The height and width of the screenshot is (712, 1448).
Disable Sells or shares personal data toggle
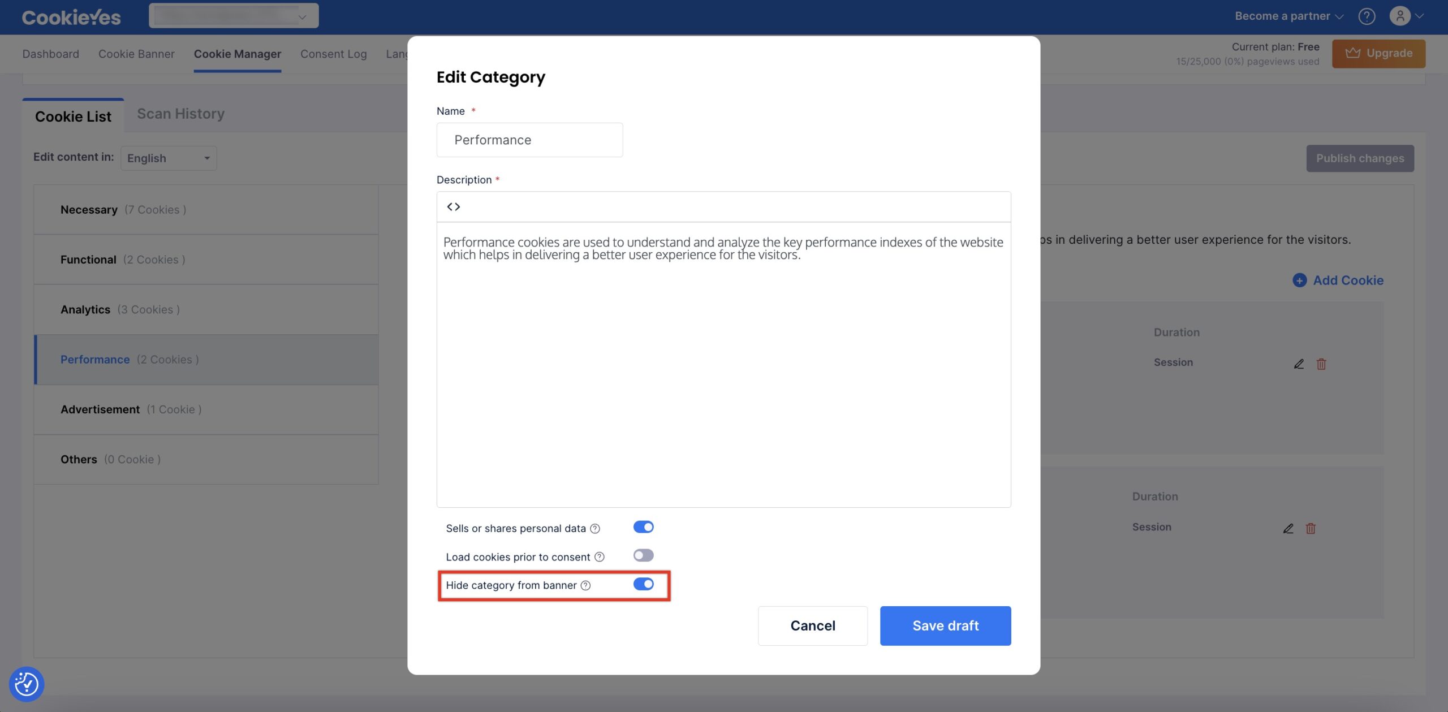click(x=643, y=527)
